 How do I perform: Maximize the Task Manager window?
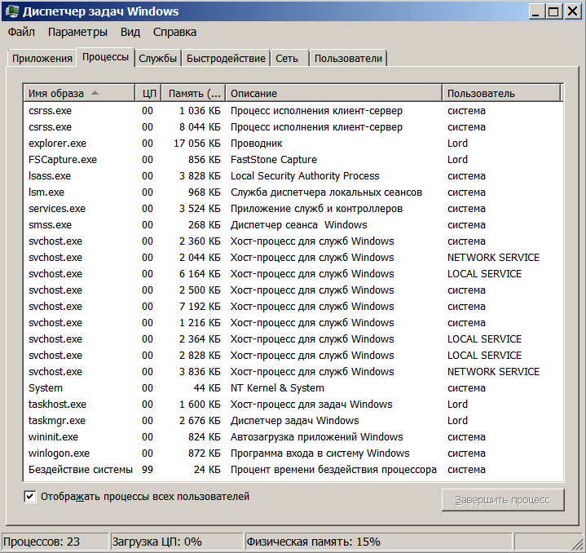(553, 11)
